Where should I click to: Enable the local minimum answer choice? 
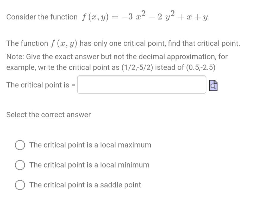[20, 165]
